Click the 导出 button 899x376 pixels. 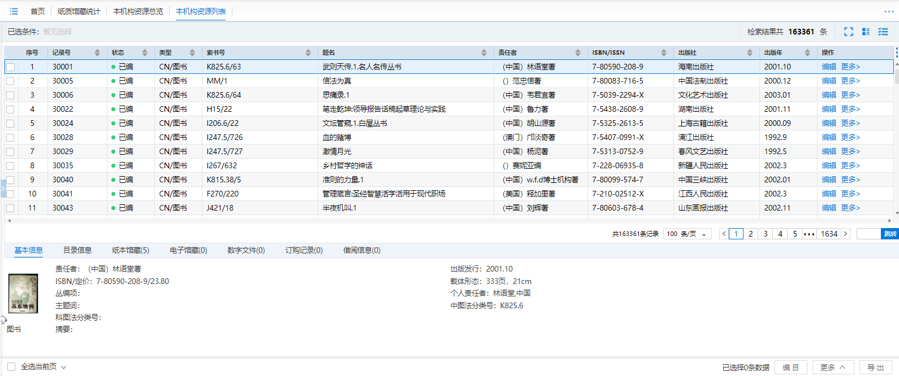875,368
